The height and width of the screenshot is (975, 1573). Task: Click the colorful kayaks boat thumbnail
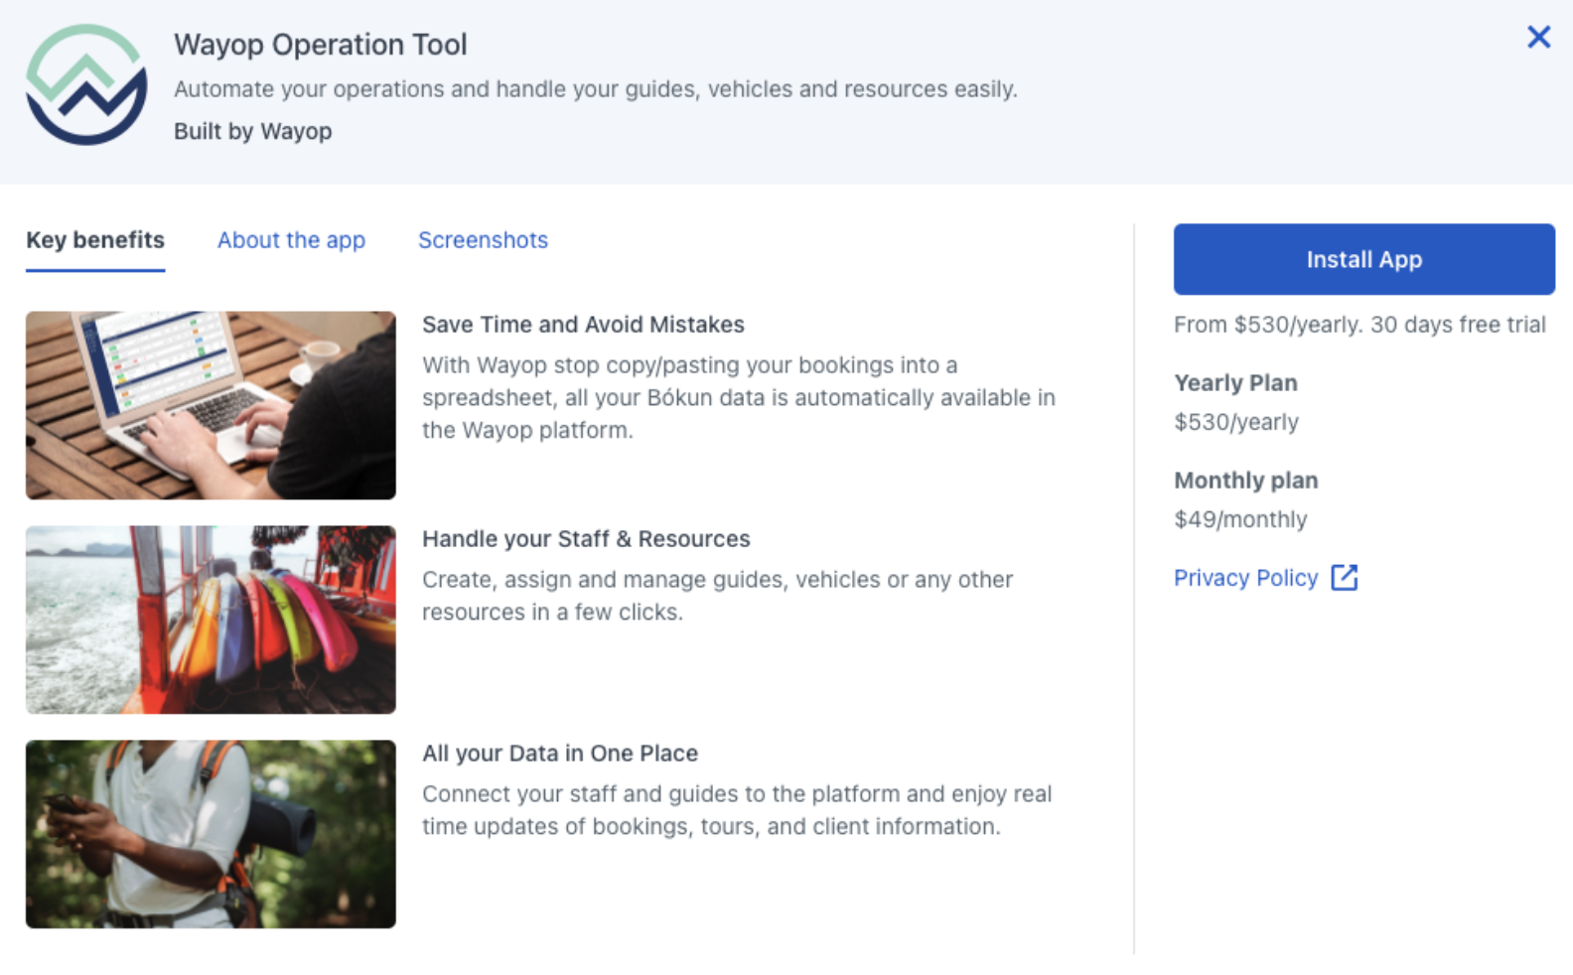coord(211,620)
